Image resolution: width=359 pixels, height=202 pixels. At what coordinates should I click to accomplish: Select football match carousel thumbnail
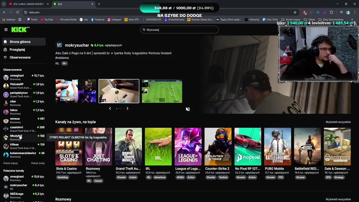coord(162,91)
